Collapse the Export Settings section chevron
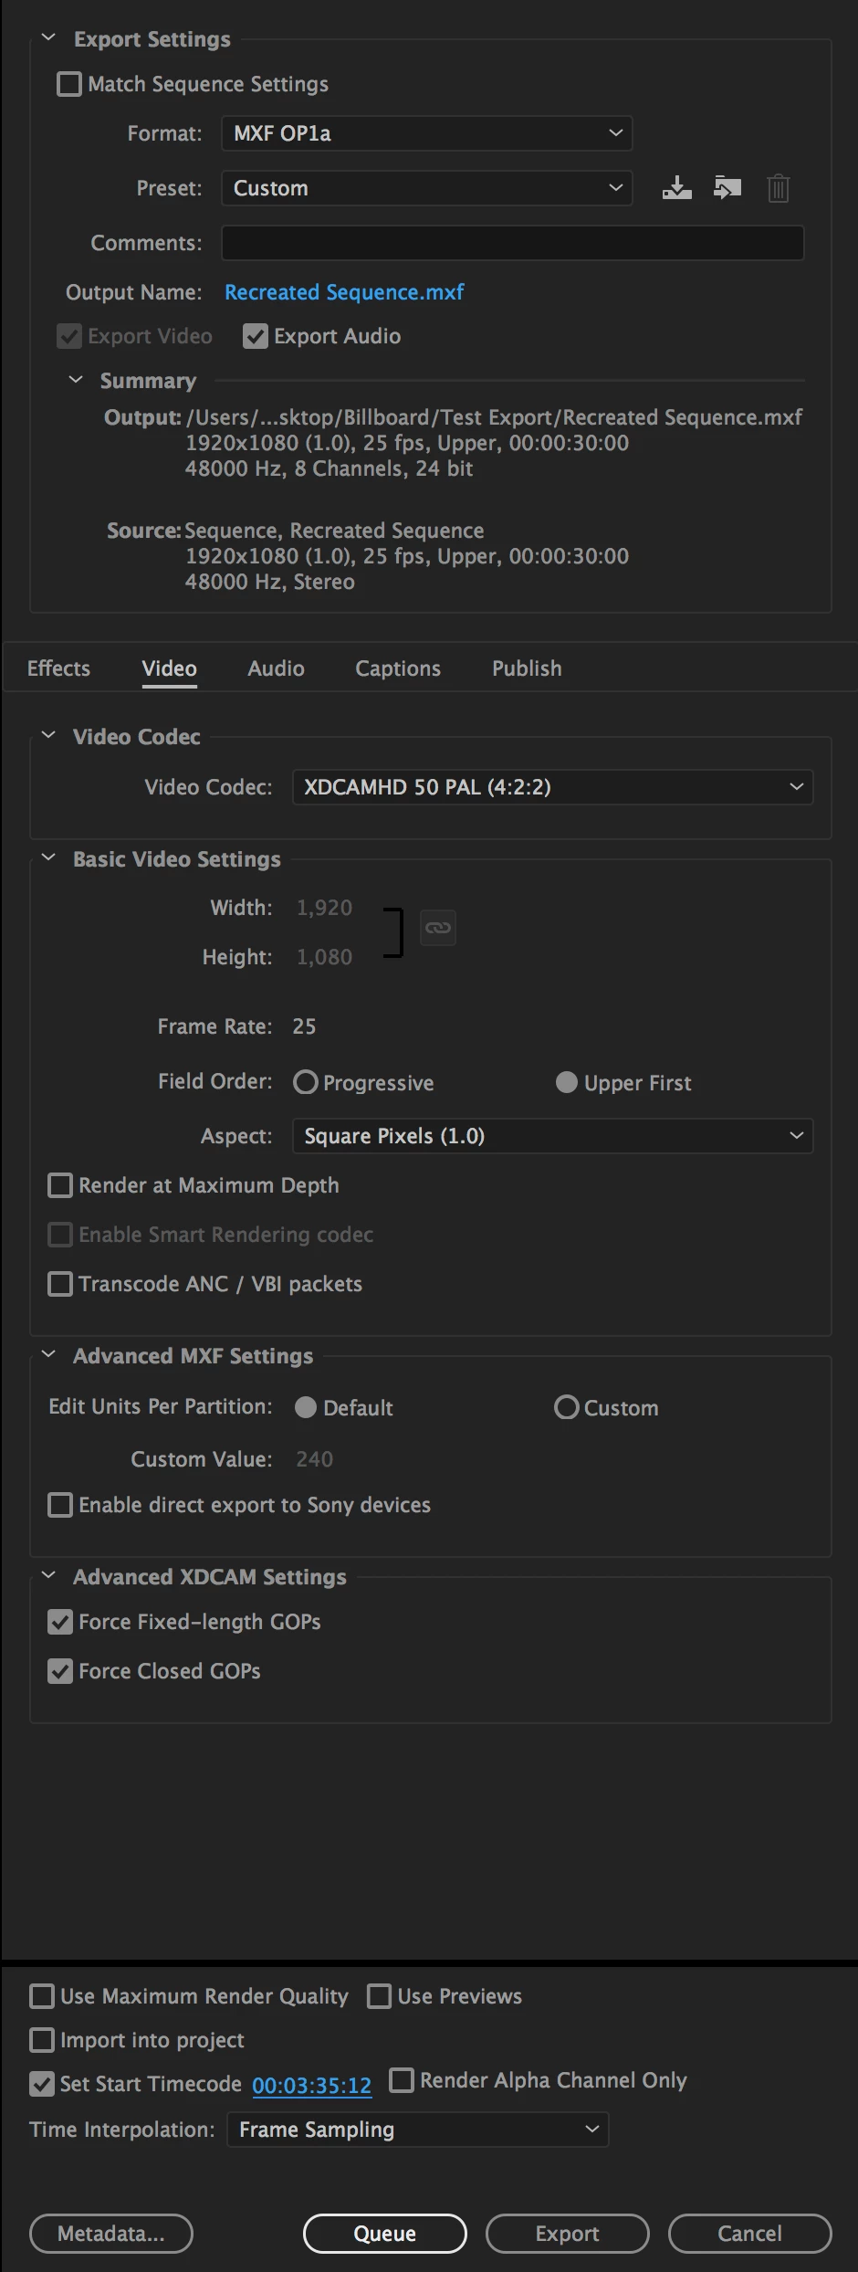 [49, 38]
